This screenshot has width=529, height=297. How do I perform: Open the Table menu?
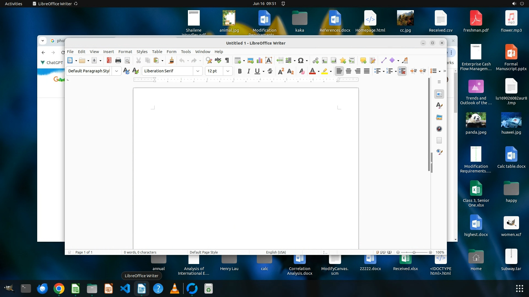point(157,52)
